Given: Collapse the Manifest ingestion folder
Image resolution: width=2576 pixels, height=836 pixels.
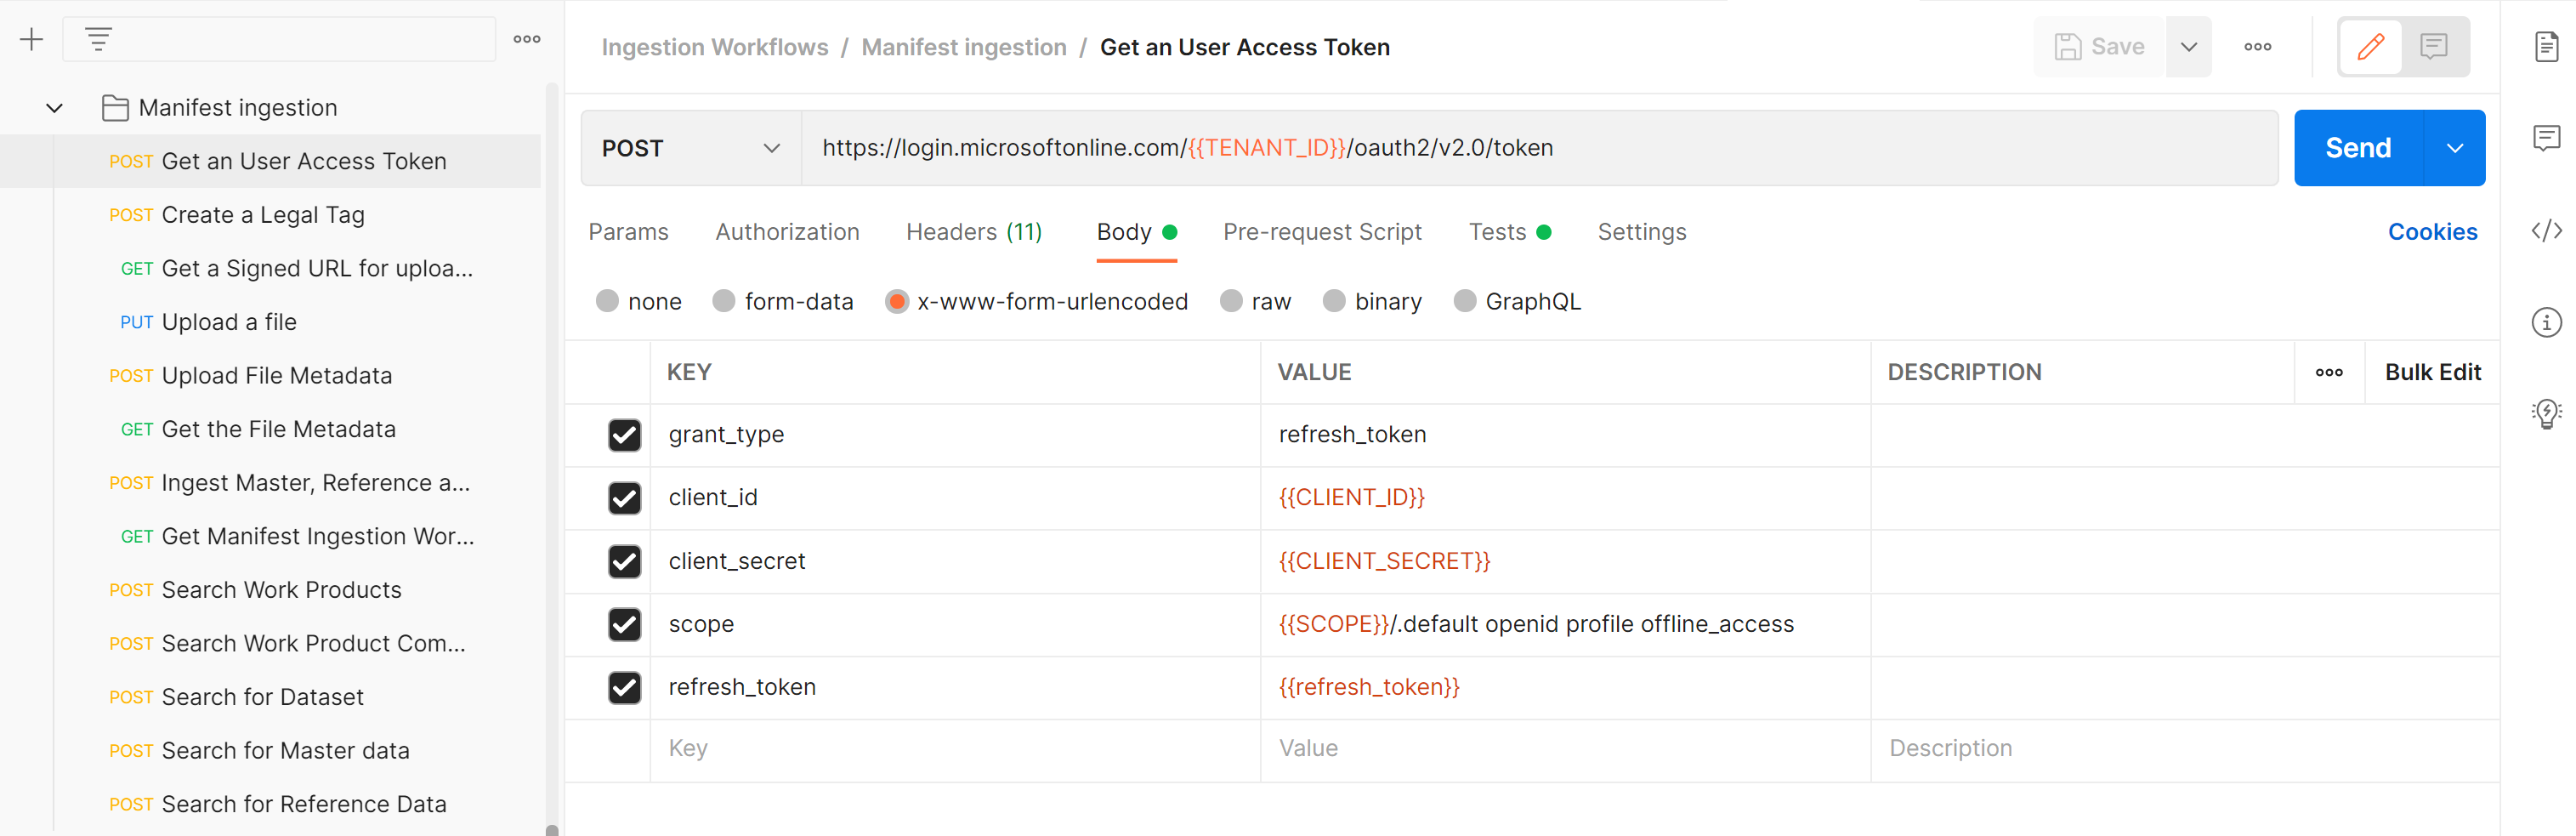Looking at the screenshot, I should pos(55,108).
